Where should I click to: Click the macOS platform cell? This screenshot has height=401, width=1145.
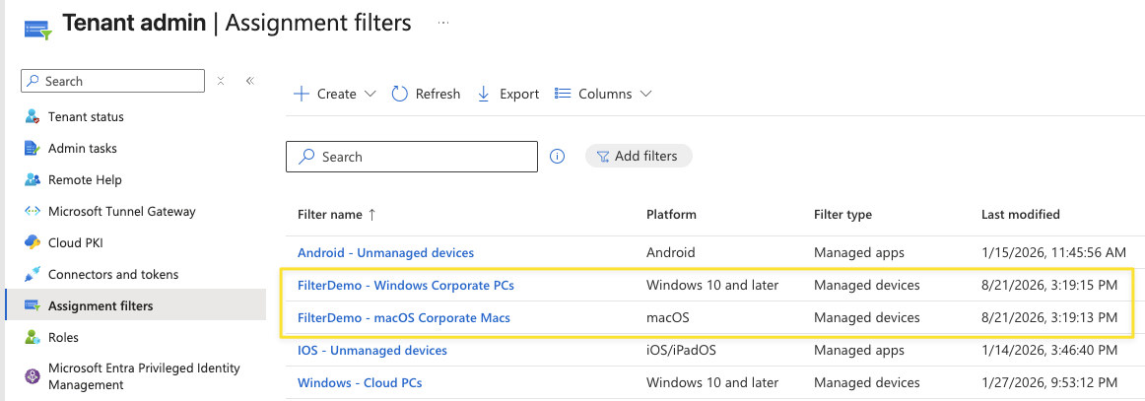[x=667, y=317]
